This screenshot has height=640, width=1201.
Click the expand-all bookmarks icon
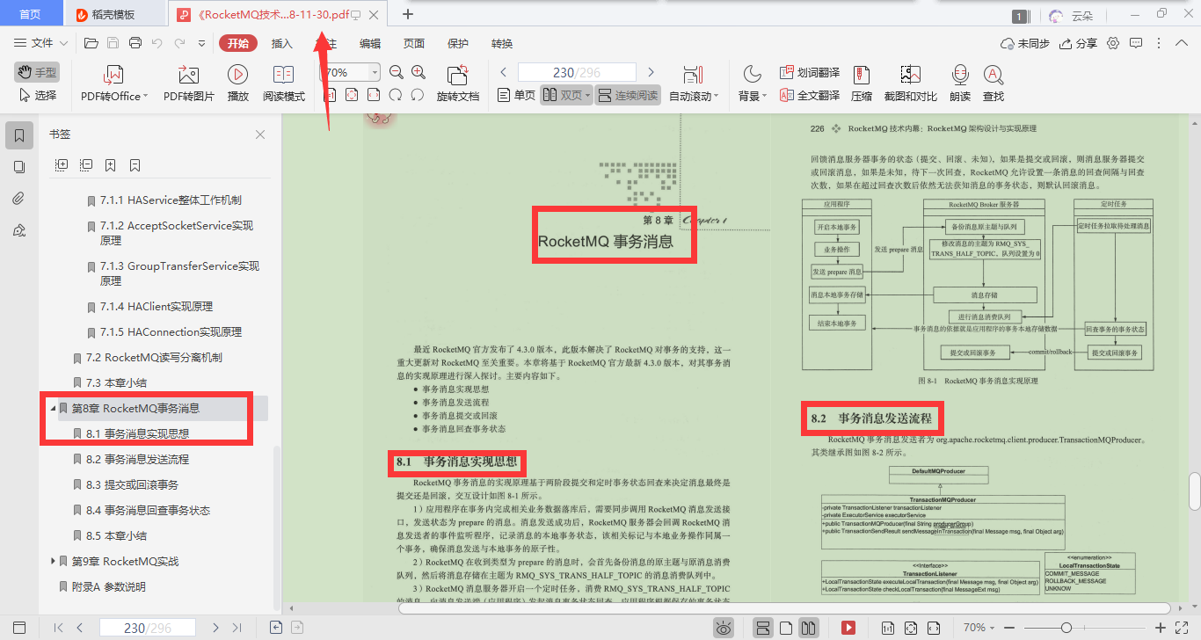(x=62, y=164)
